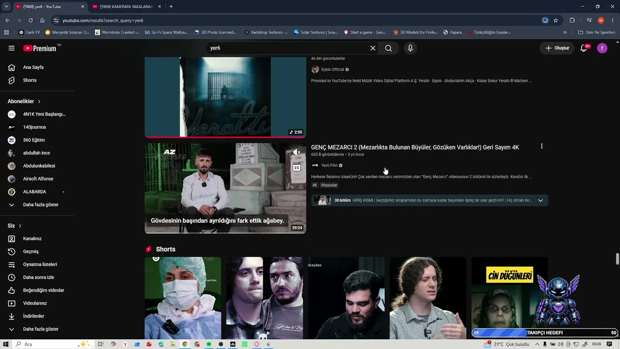Click the Altyazılar badge

pos(329,185)
